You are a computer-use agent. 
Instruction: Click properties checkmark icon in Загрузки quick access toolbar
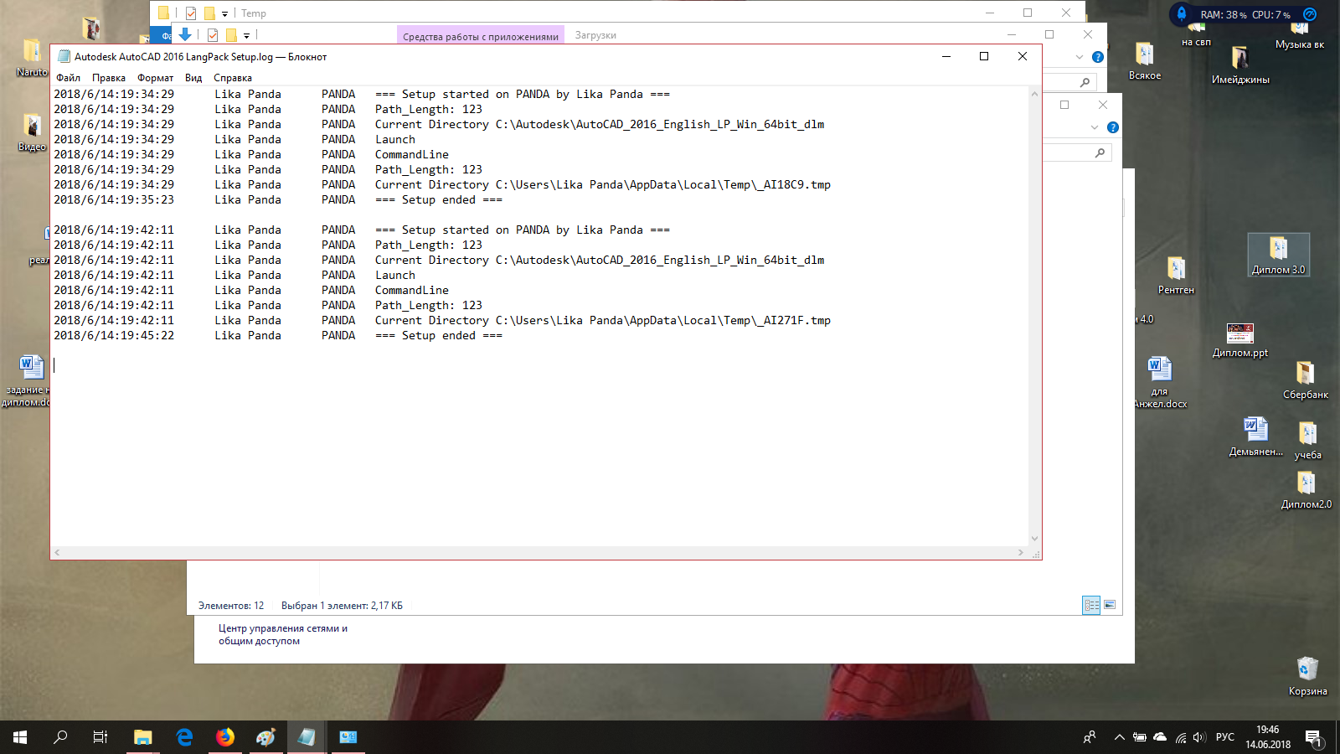point(213,35)
